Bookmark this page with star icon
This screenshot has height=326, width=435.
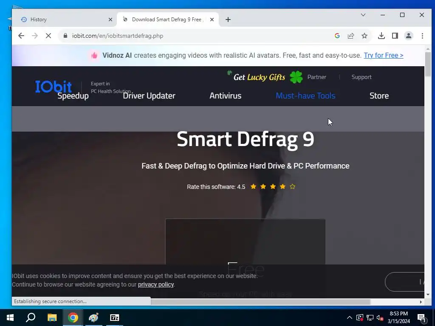[x=364, y=36]
